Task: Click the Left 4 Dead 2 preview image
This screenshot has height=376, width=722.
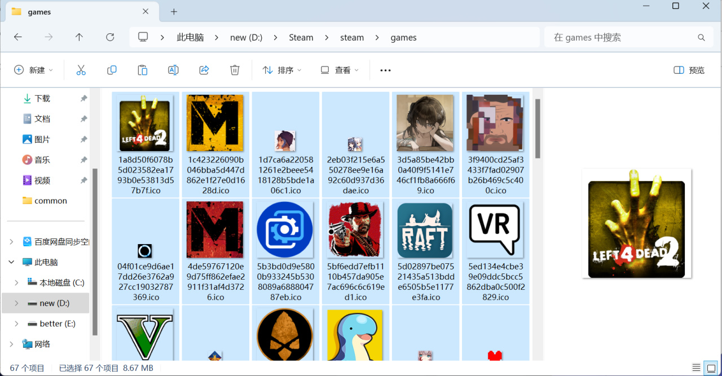Action: click(x=637, y=223)
